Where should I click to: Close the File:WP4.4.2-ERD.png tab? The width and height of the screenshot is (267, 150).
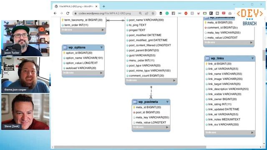(96, 7)
